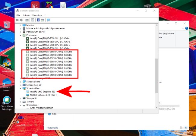Screen dimensions: 196x136
Task: Select NVIDIA GeForce GTX 1050 Ti device
Action: [x=43, y=95]
